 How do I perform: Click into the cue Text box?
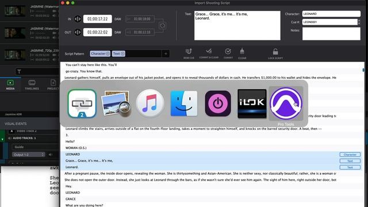(x=237, y=25)
